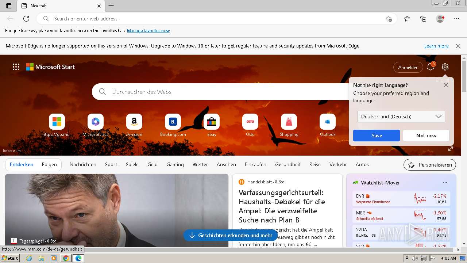Click the Windows Start button
This screenshot has height=263, width=467.
tap(10, 258)
